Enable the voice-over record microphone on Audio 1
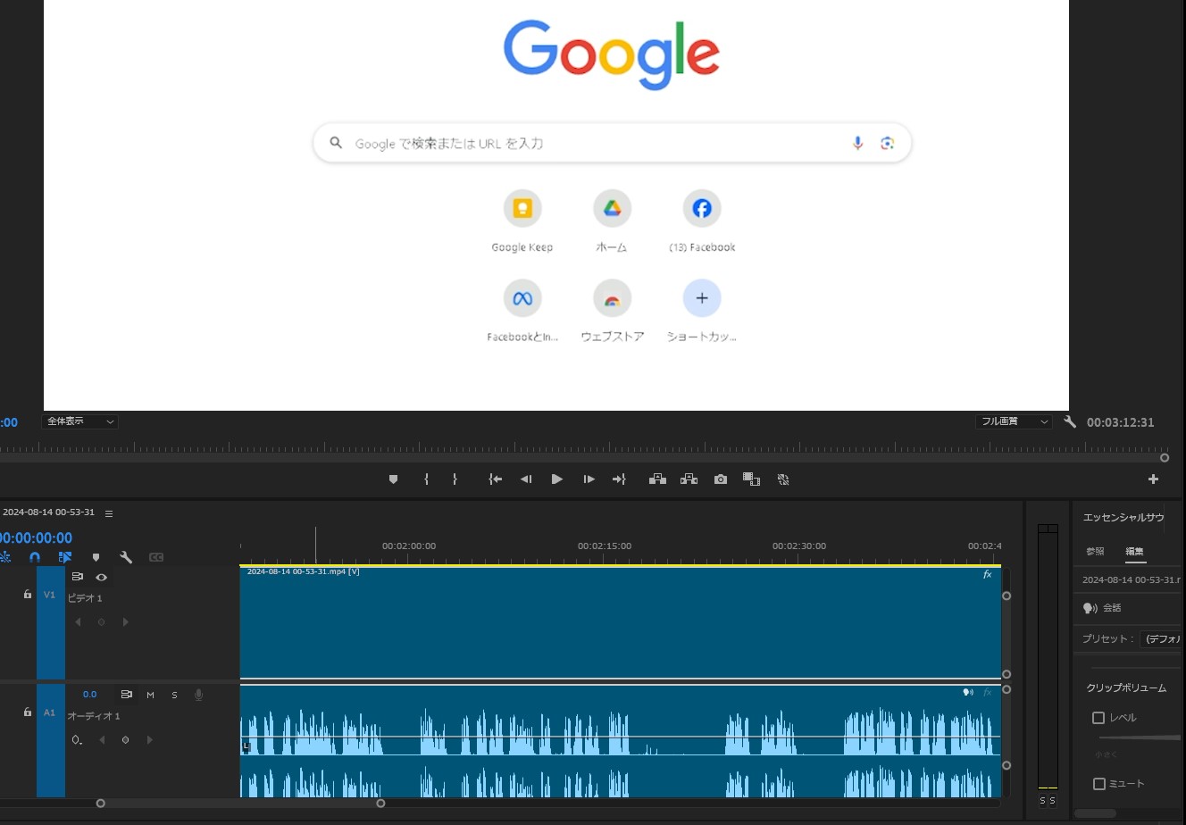Image resolution: width=1186 pixels, height=825 pixels. 198,695
